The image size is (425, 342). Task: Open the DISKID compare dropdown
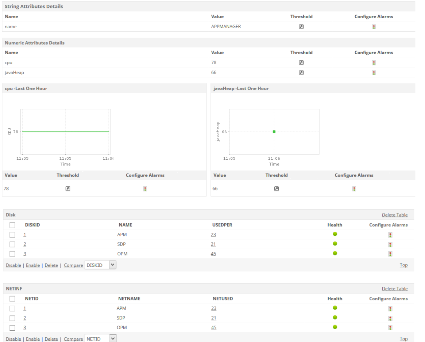point(100,265)
